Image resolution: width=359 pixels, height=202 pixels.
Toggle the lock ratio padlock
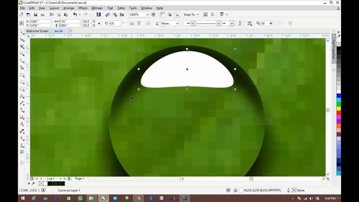[99, 24]
